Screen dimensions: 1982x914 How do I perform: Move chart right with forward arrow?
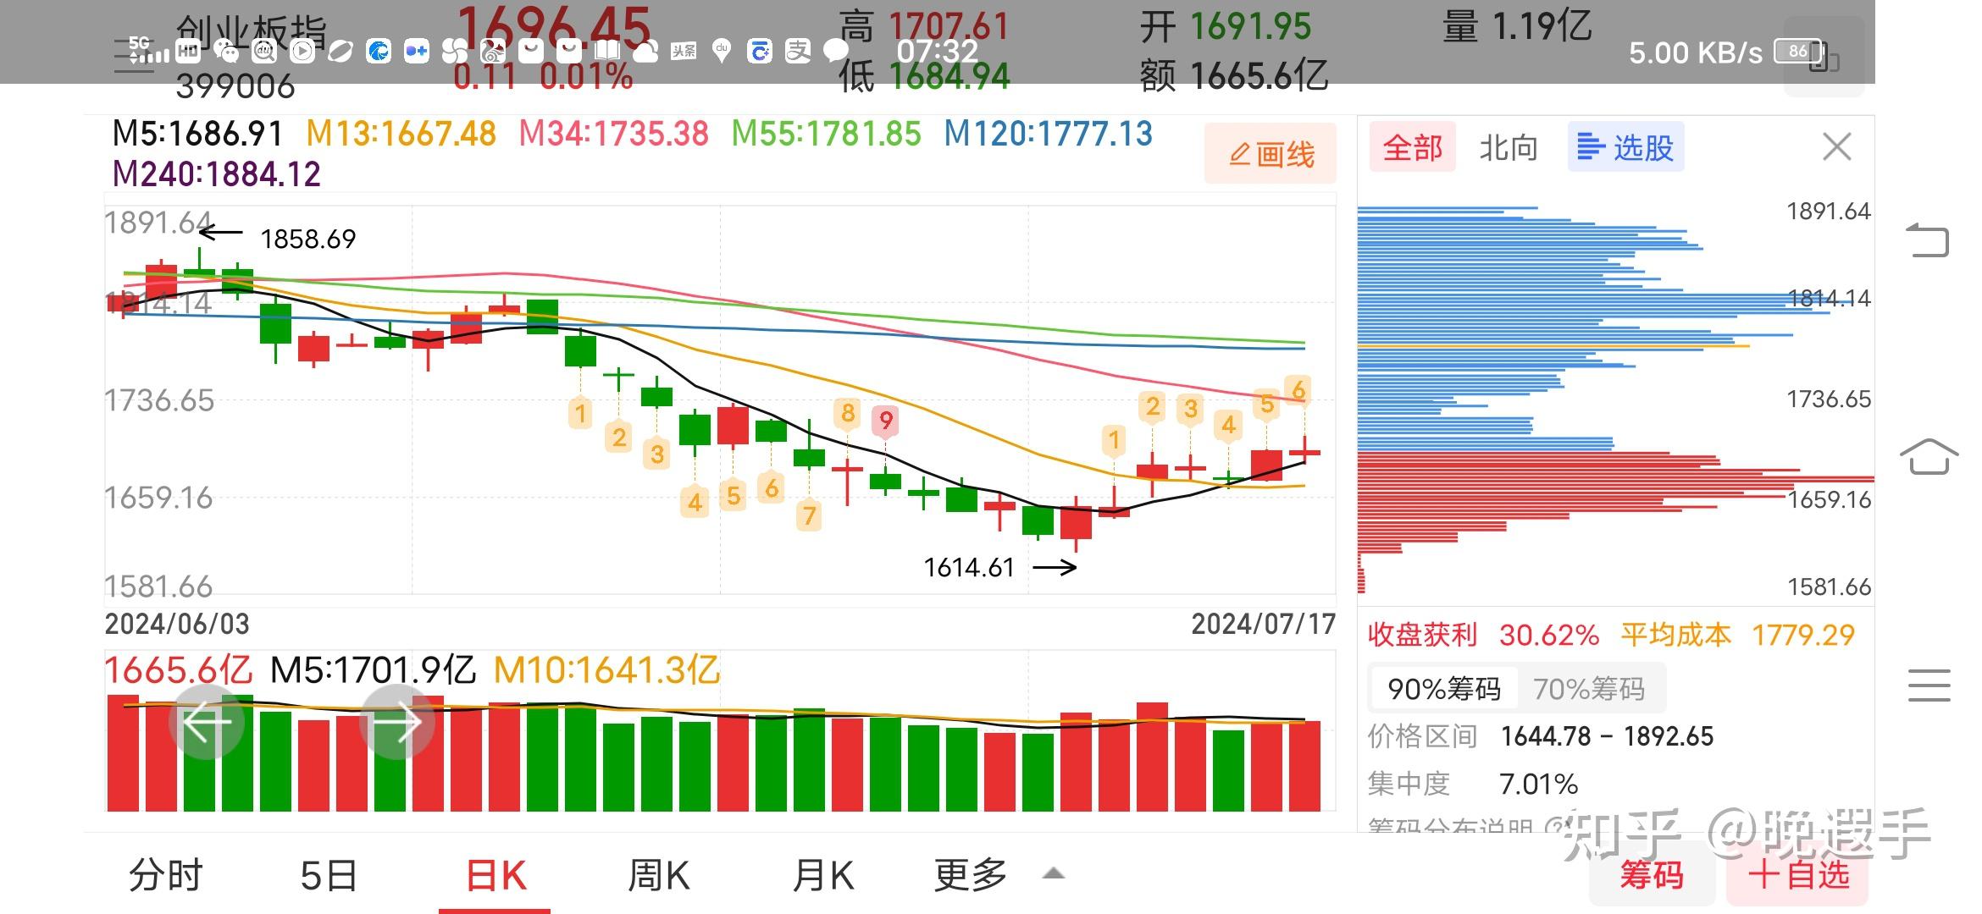pos(397,722)
